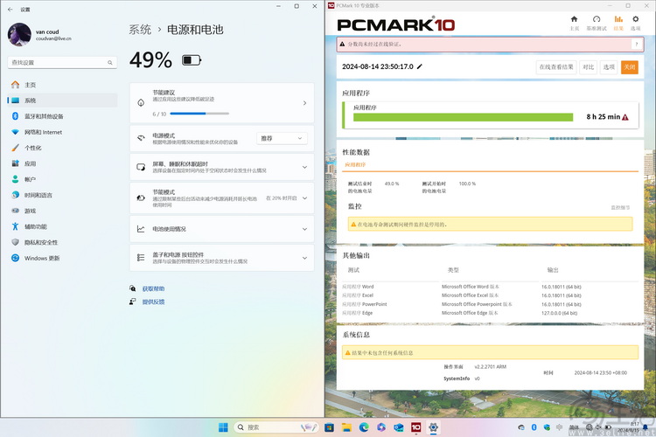Open the van coud profile avatar

19,34
